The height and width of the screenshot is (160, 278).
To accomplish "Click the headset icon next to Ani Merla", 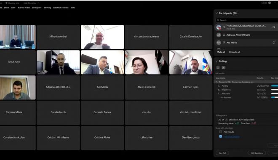I will coord(224,43).
